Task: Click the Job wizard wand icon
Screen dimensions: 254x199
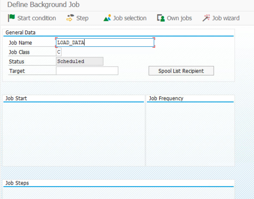Action: pyautogui.click(x=206, y=18)
